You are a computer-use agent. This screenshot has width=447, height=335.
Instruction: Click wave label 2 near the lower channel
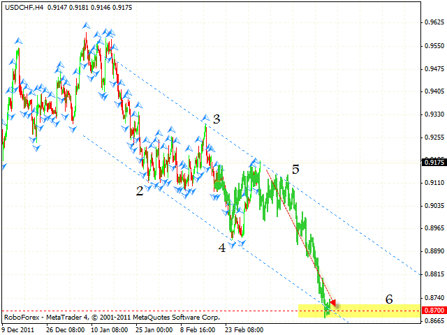(140, 191)
